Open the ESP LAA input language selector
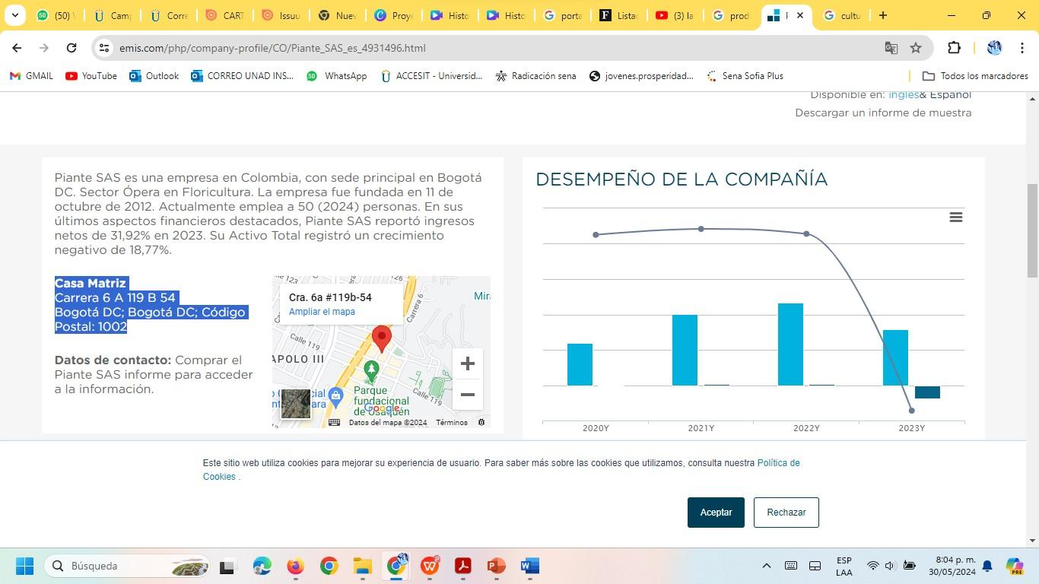Screen dimensions: 1039x584 point(844,567)
